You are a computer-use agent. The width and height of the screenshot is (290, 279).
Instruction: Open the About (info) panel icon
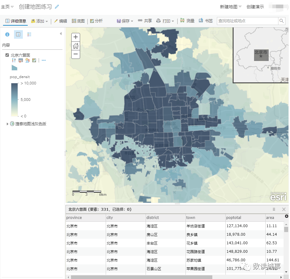[7, 34]
